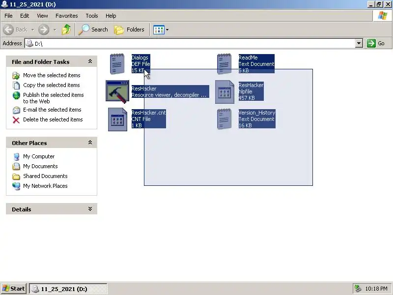Click the My Network Places icon

16,186
